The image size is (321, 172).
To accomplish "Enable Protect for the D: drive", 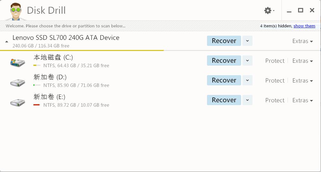I will [275, 81].
